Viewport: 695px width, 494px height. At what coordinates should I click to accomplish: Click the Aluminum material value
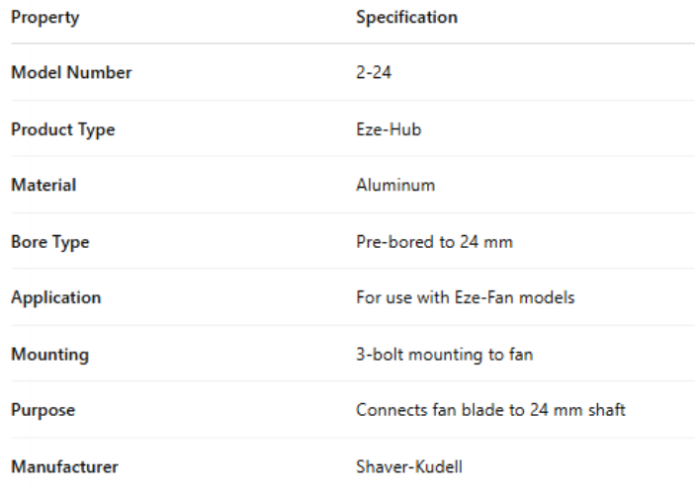pyautogui.click(x=395, y=186)
